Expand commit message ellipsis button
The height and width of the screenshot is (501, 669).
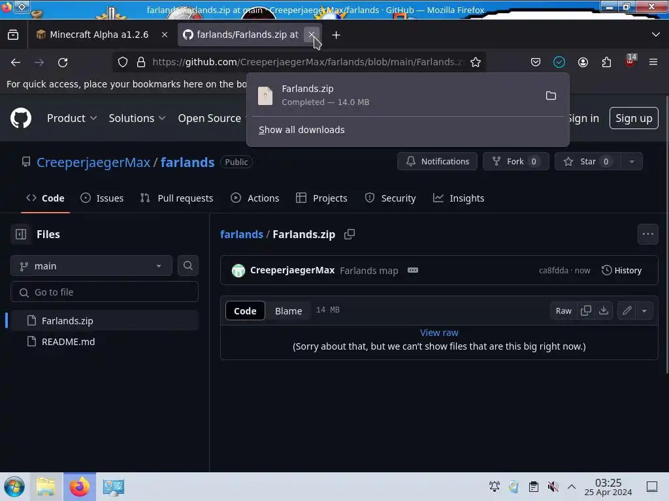point(413,270)
